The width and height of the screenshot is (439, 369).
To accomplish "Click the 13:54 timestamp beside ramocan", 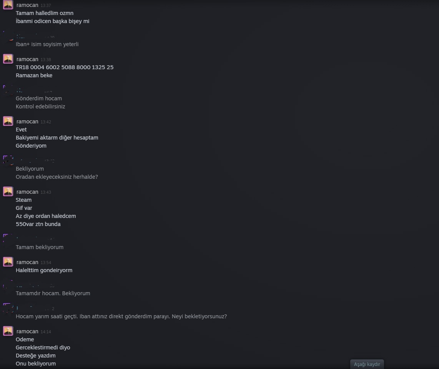I will point(46,263).
